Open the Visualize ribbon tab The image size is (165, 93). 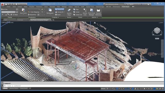click(31, 7)
